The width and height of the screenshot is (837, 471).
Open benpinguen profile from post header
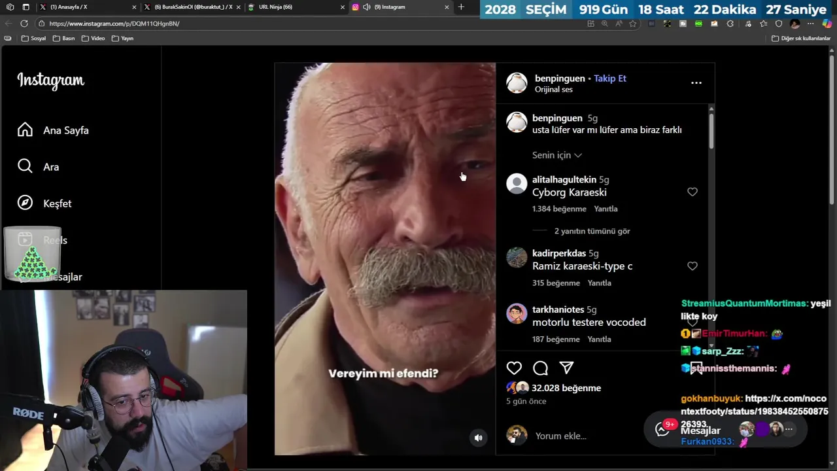pos(560,78)
